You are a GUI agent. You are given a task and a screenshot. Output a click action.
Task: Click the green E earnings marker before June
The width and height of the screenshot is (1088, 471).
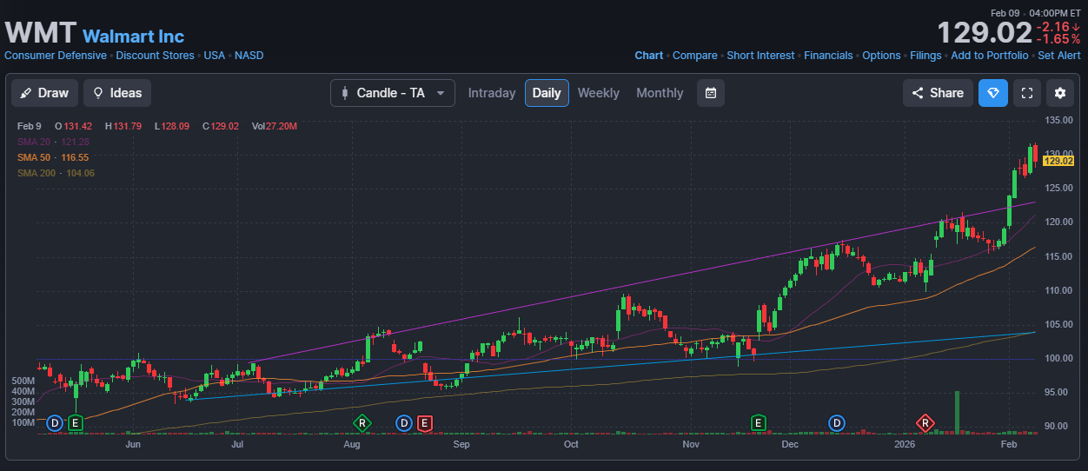76,423
